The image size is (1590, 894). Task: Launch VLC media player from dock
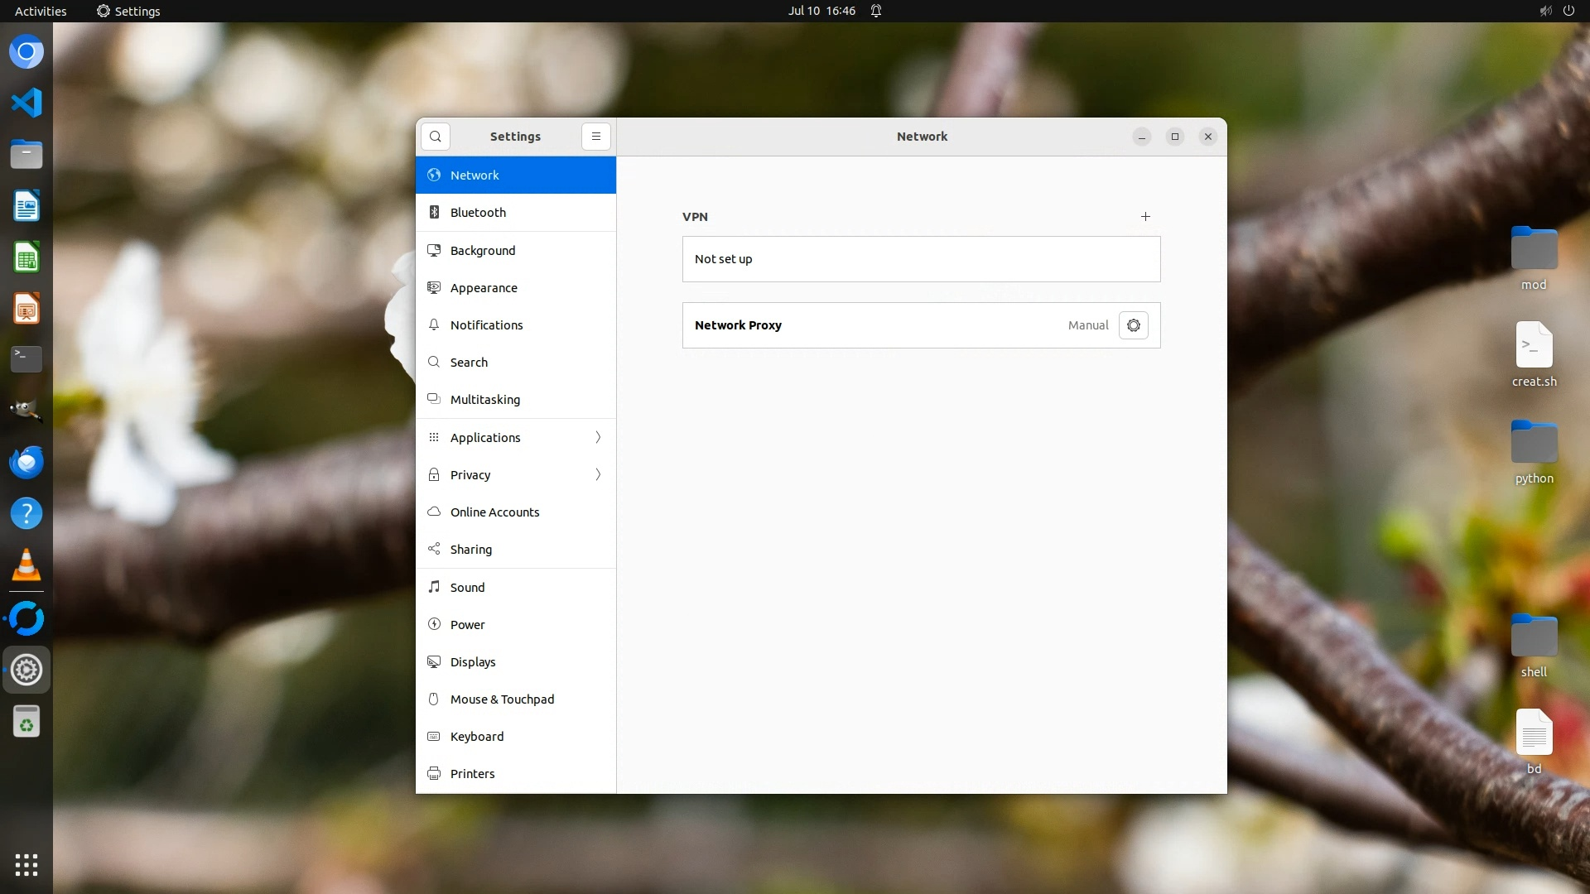[x=26, y=565]
